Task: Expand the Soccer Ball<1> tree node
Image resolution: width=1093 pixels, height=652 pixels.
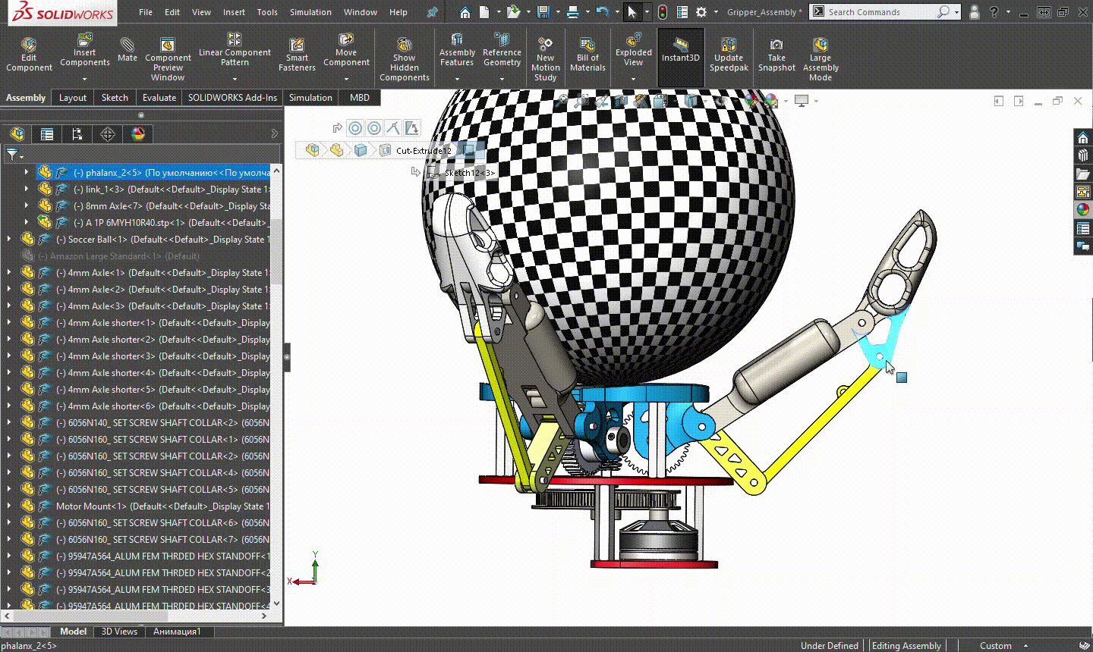Action: point(9,239)
